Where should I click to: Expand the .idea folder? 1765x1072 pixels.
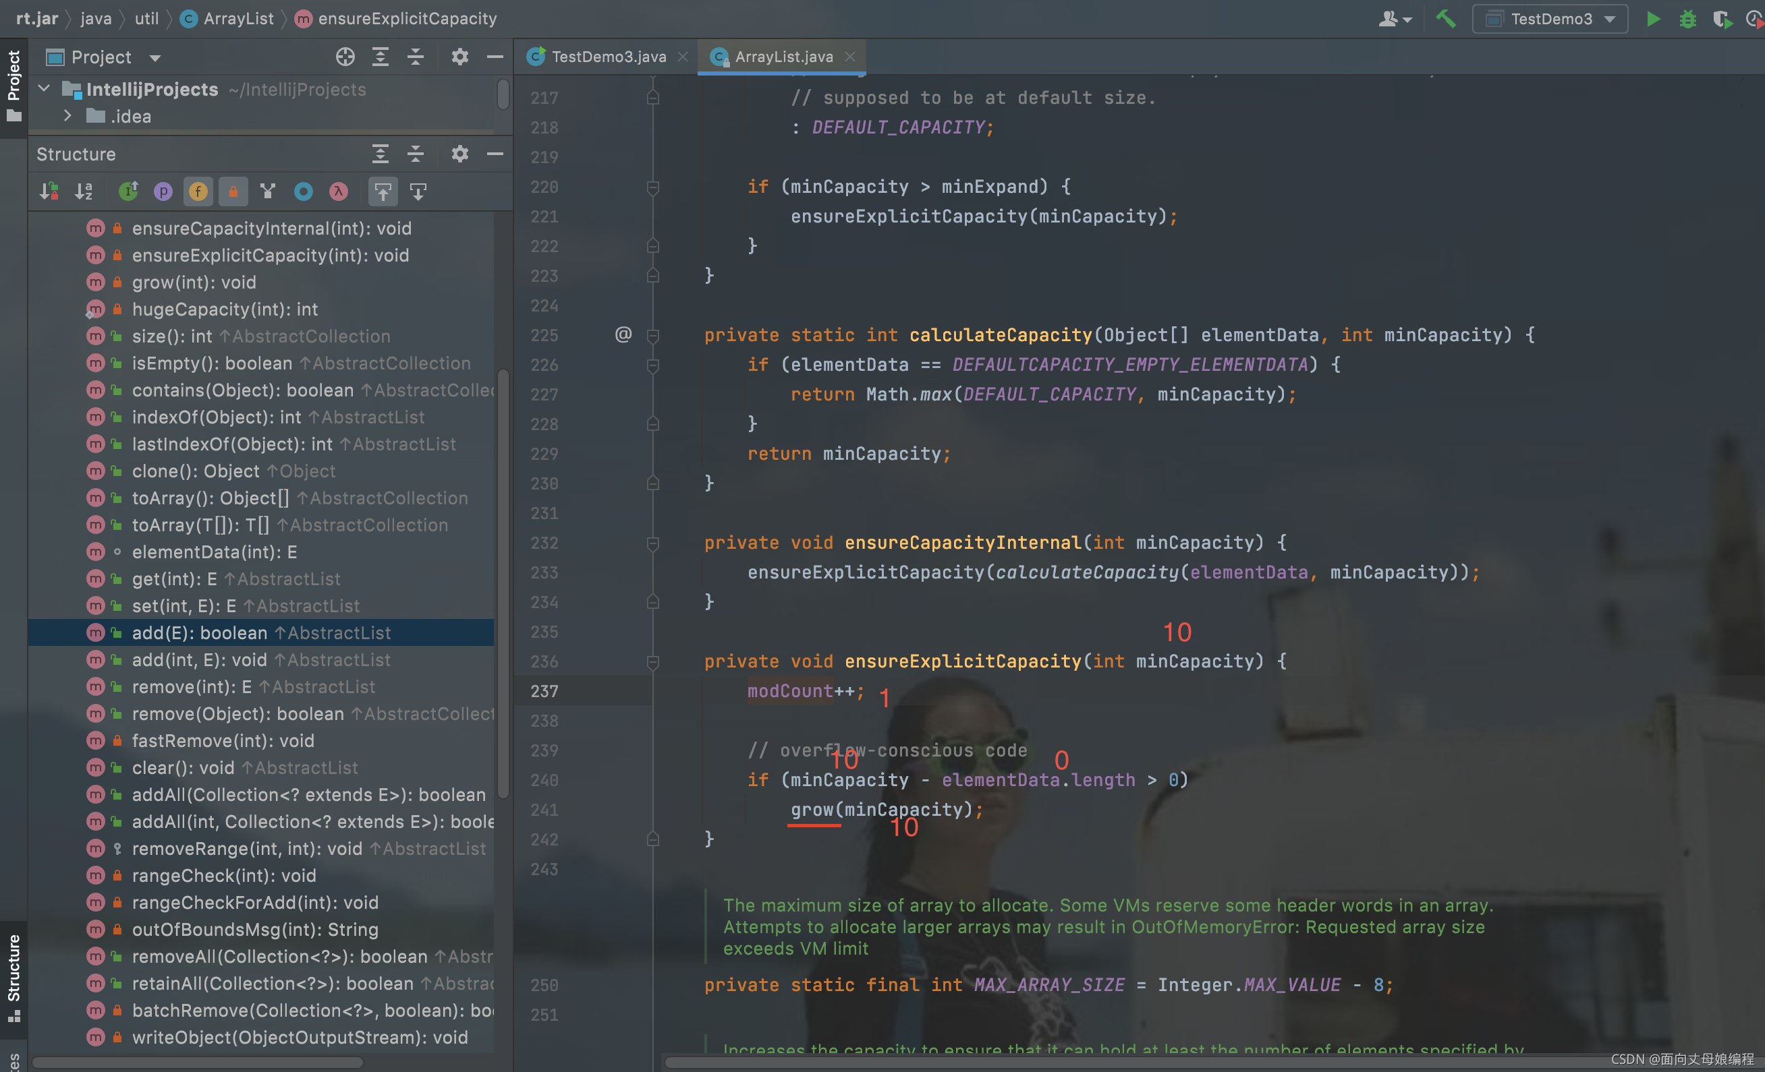[67, 116]
